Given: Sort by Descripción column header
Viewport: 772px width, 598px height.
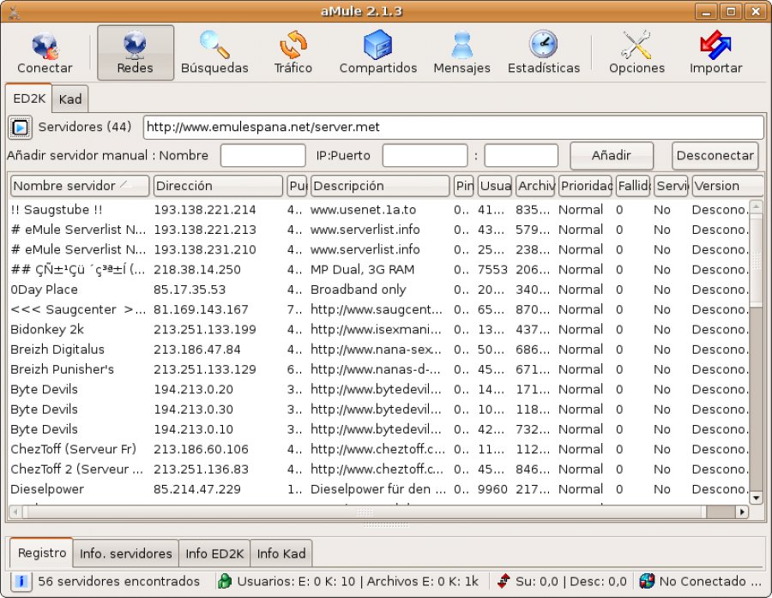Looking at the screenshot, I should pos(380,186).
